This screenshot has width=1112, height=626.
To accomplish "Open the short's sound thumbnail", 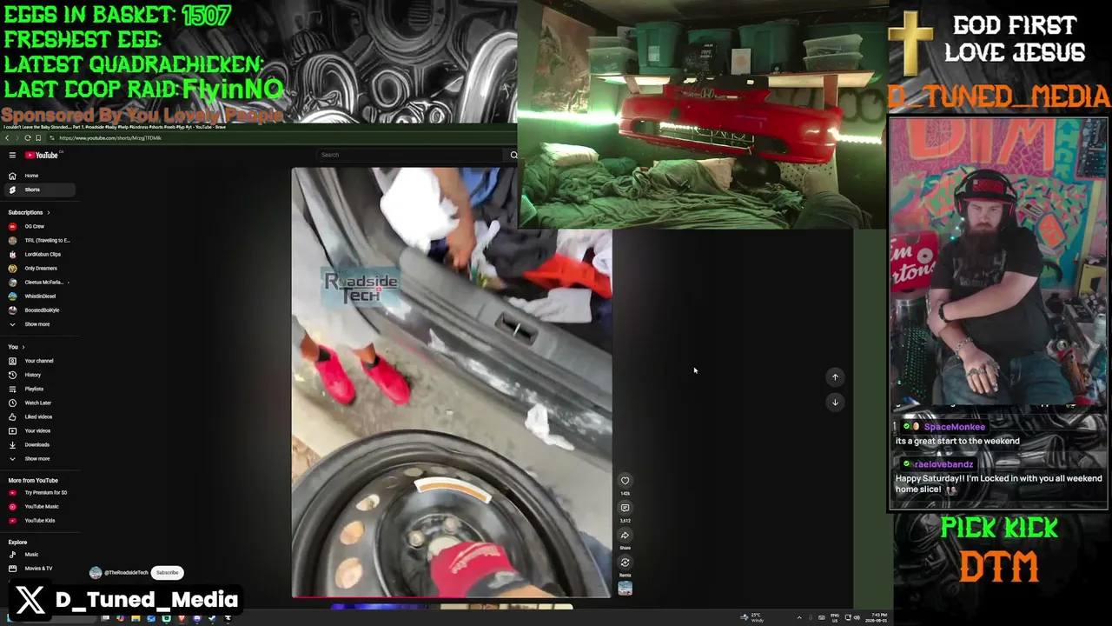I will click(x=625, y=589).
